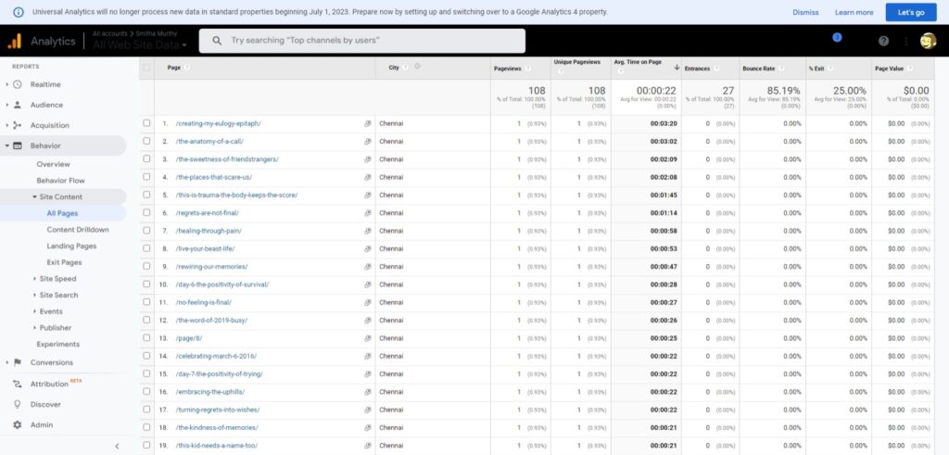Viewport: 949px width, 455px height.
Task: Open Landing Pages report in sidebar
Action: (71, 246)
